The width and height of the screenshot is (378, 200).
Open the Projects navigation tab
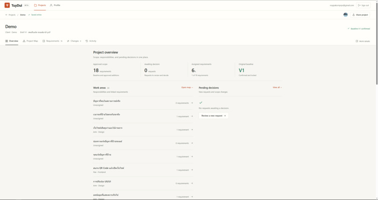tap(40, 5)
